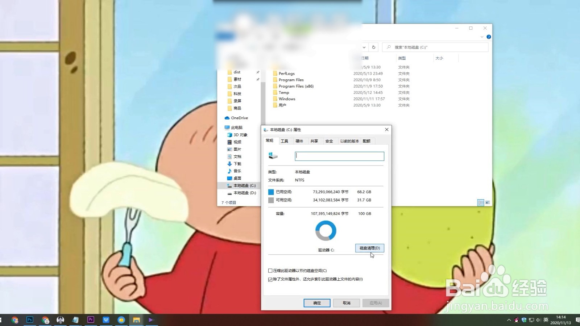The height and width of the screenshot is (326, 580).
Task: Open dist quick access folder
Action: [x=237, y=72]
